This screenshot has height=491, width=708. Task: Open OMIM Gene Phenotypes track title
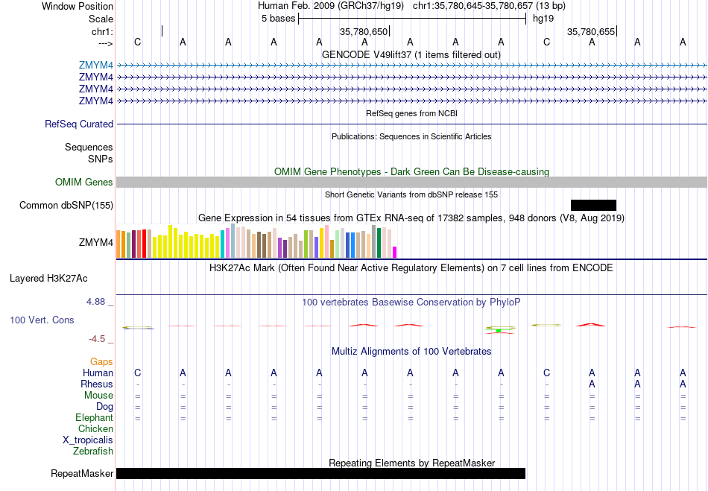click(x=411, y=171)
